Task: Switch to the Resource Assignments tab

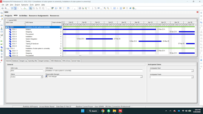Action: coord(39,15)
